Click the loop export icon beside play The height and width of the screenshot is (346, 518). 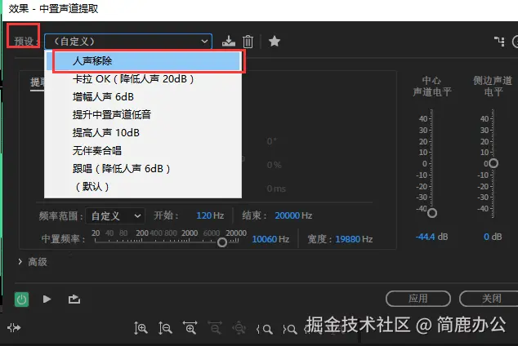[74, 299]
